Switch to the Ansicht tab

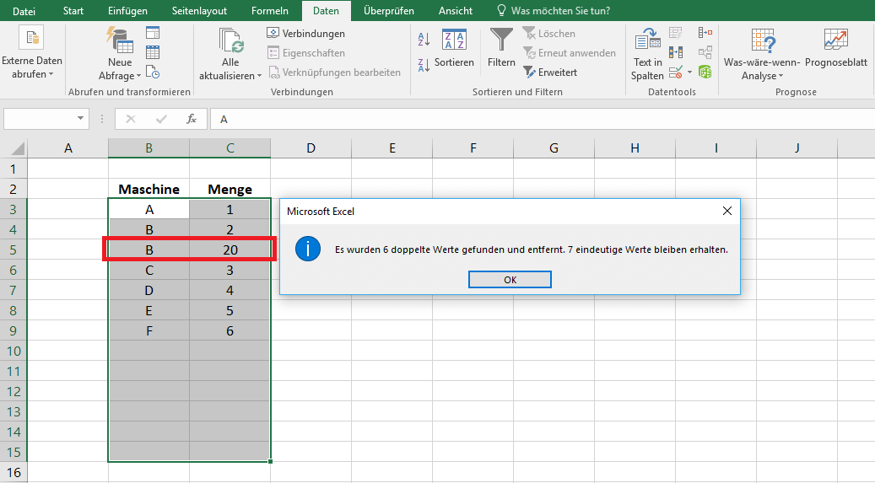pos(456,11)
